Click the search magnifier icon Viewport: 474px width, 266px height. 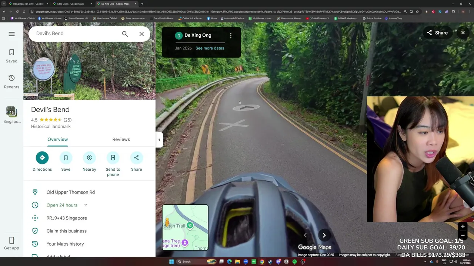125,34
